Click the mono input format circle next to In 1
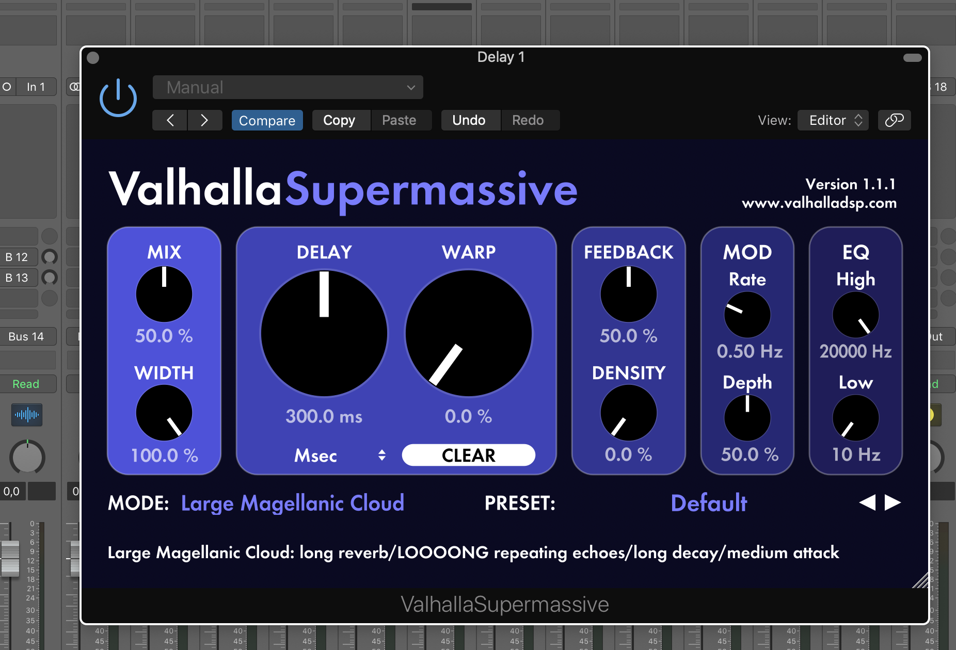This screenshot has height=650, width=956. [7, 87]
